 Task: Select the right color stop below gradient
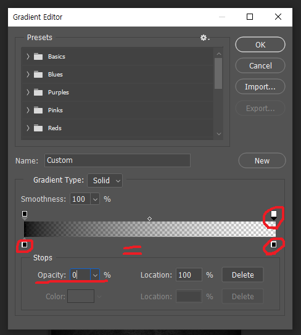274,244
